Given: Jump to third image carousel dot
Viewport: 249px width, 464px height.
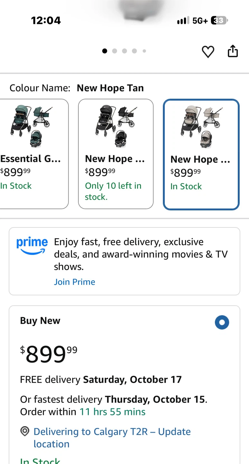Looking at the screenshot, I should click(124, 51).
